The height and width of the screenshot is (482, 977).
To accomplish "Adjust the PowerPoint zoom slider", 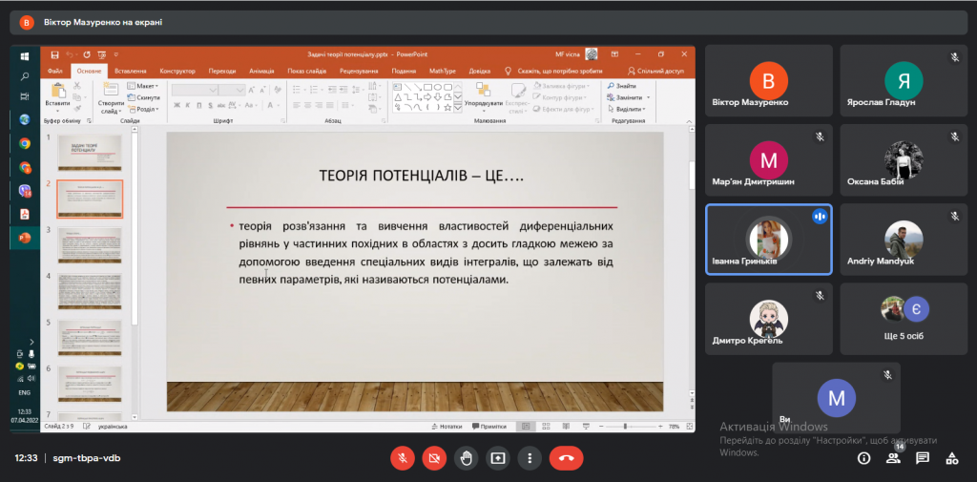I will point(625,427).
